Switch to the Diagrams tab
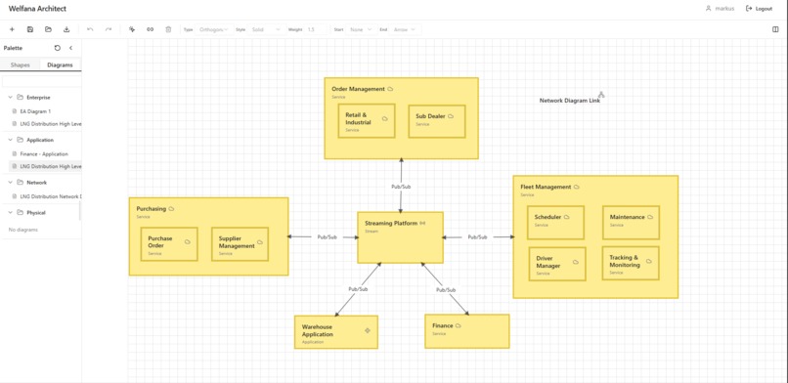 [x=61, y=64]
